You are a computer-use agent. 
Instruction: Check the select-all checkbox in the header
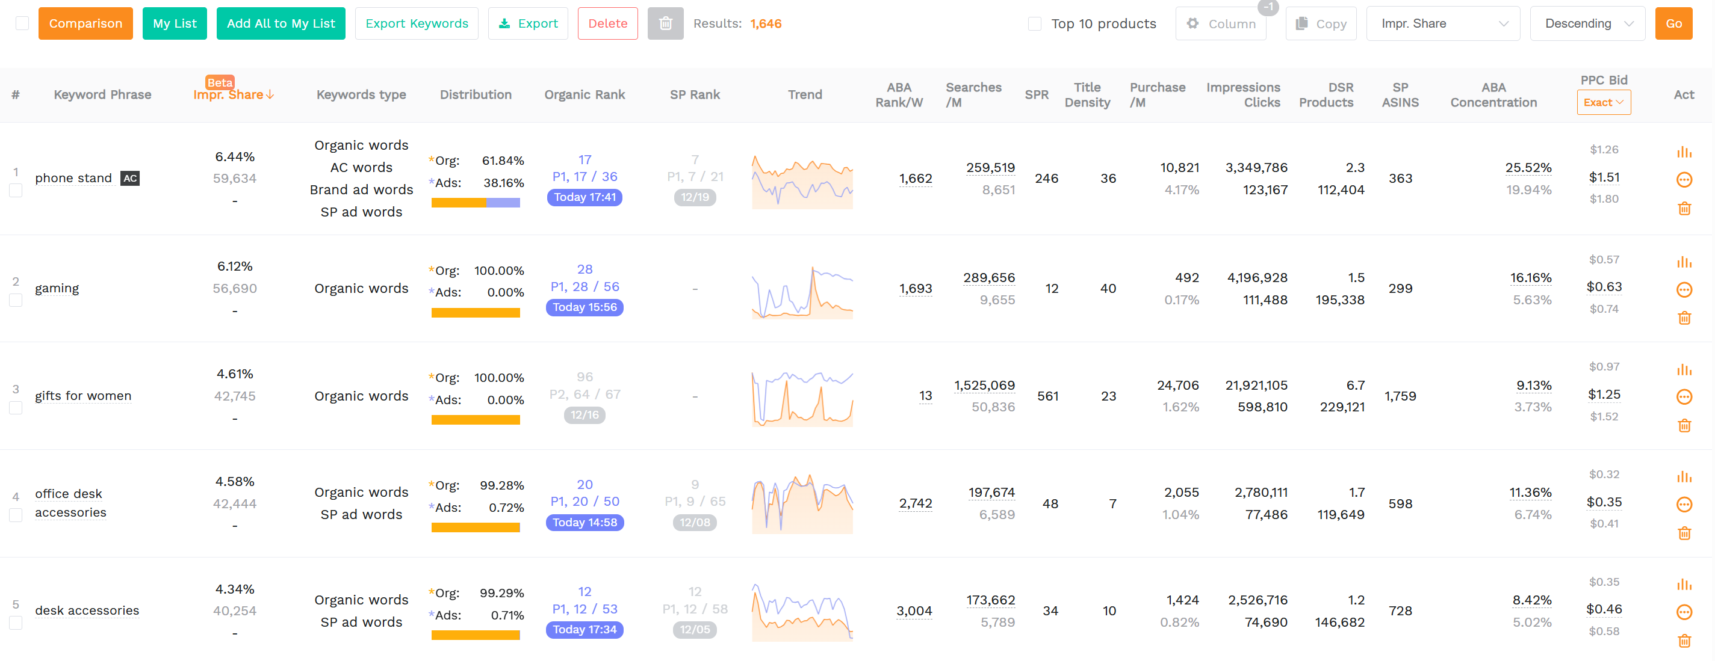22,23
